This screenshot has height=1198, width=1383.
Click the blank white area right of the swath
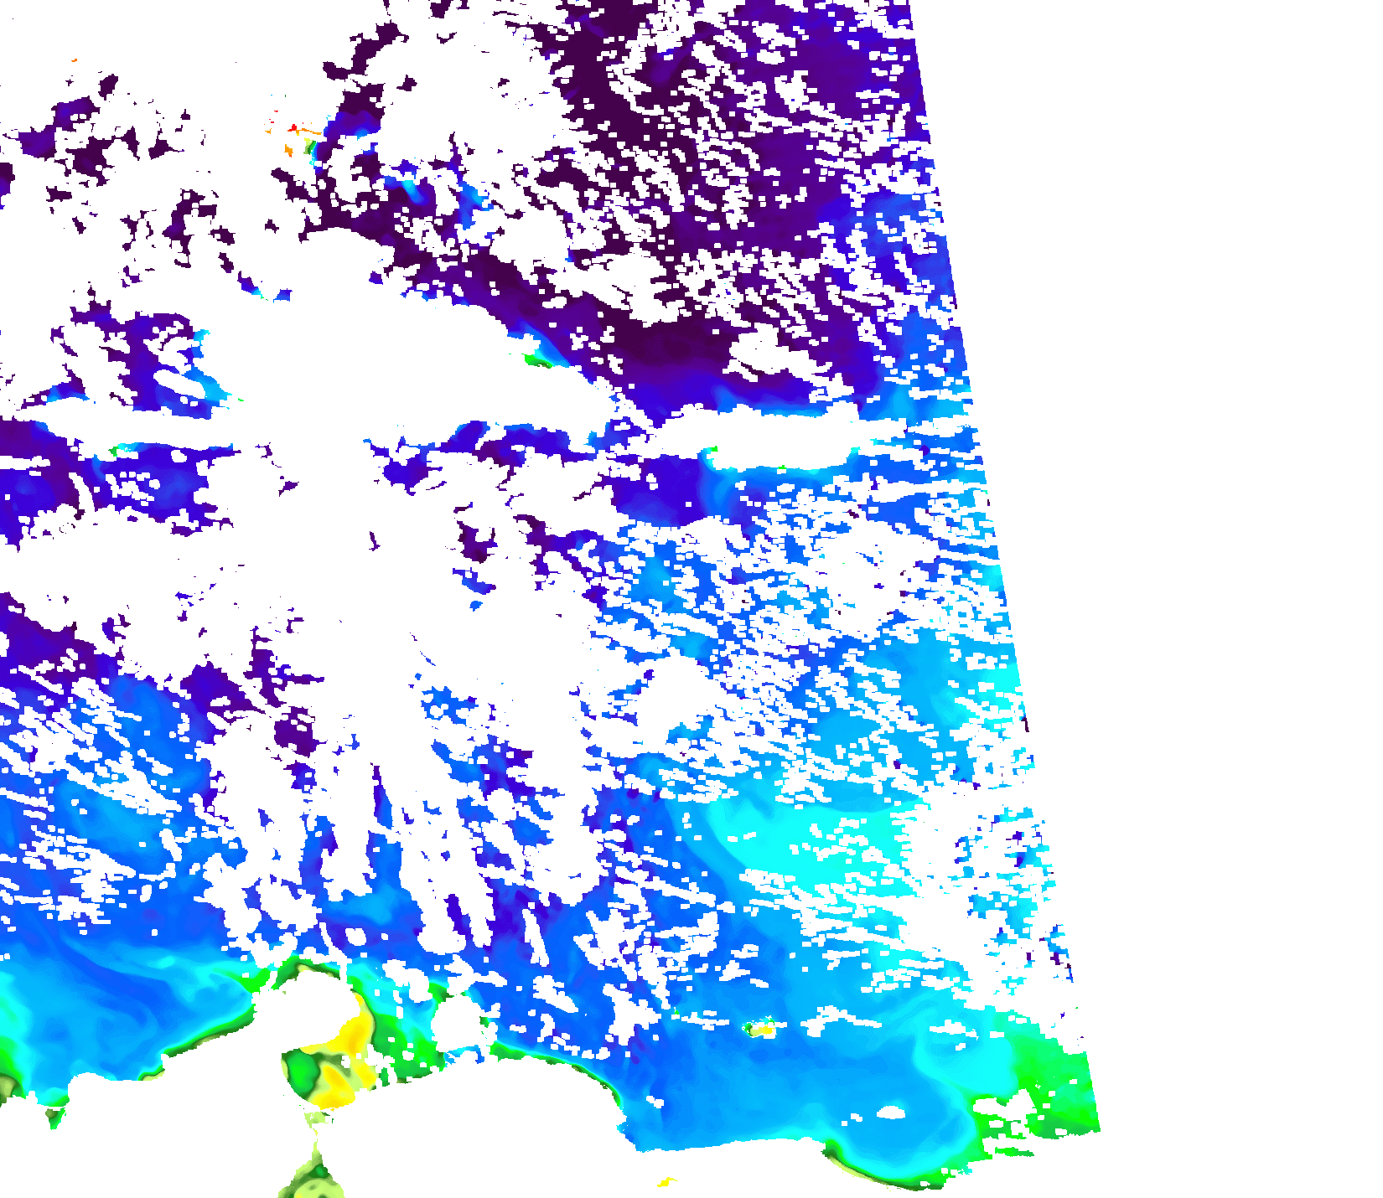click(1215, 503)
